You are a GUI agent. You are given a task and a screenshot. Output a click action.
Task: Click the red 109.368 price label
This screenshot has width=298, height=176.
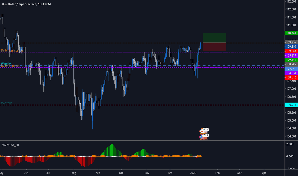tap(291, 51)
